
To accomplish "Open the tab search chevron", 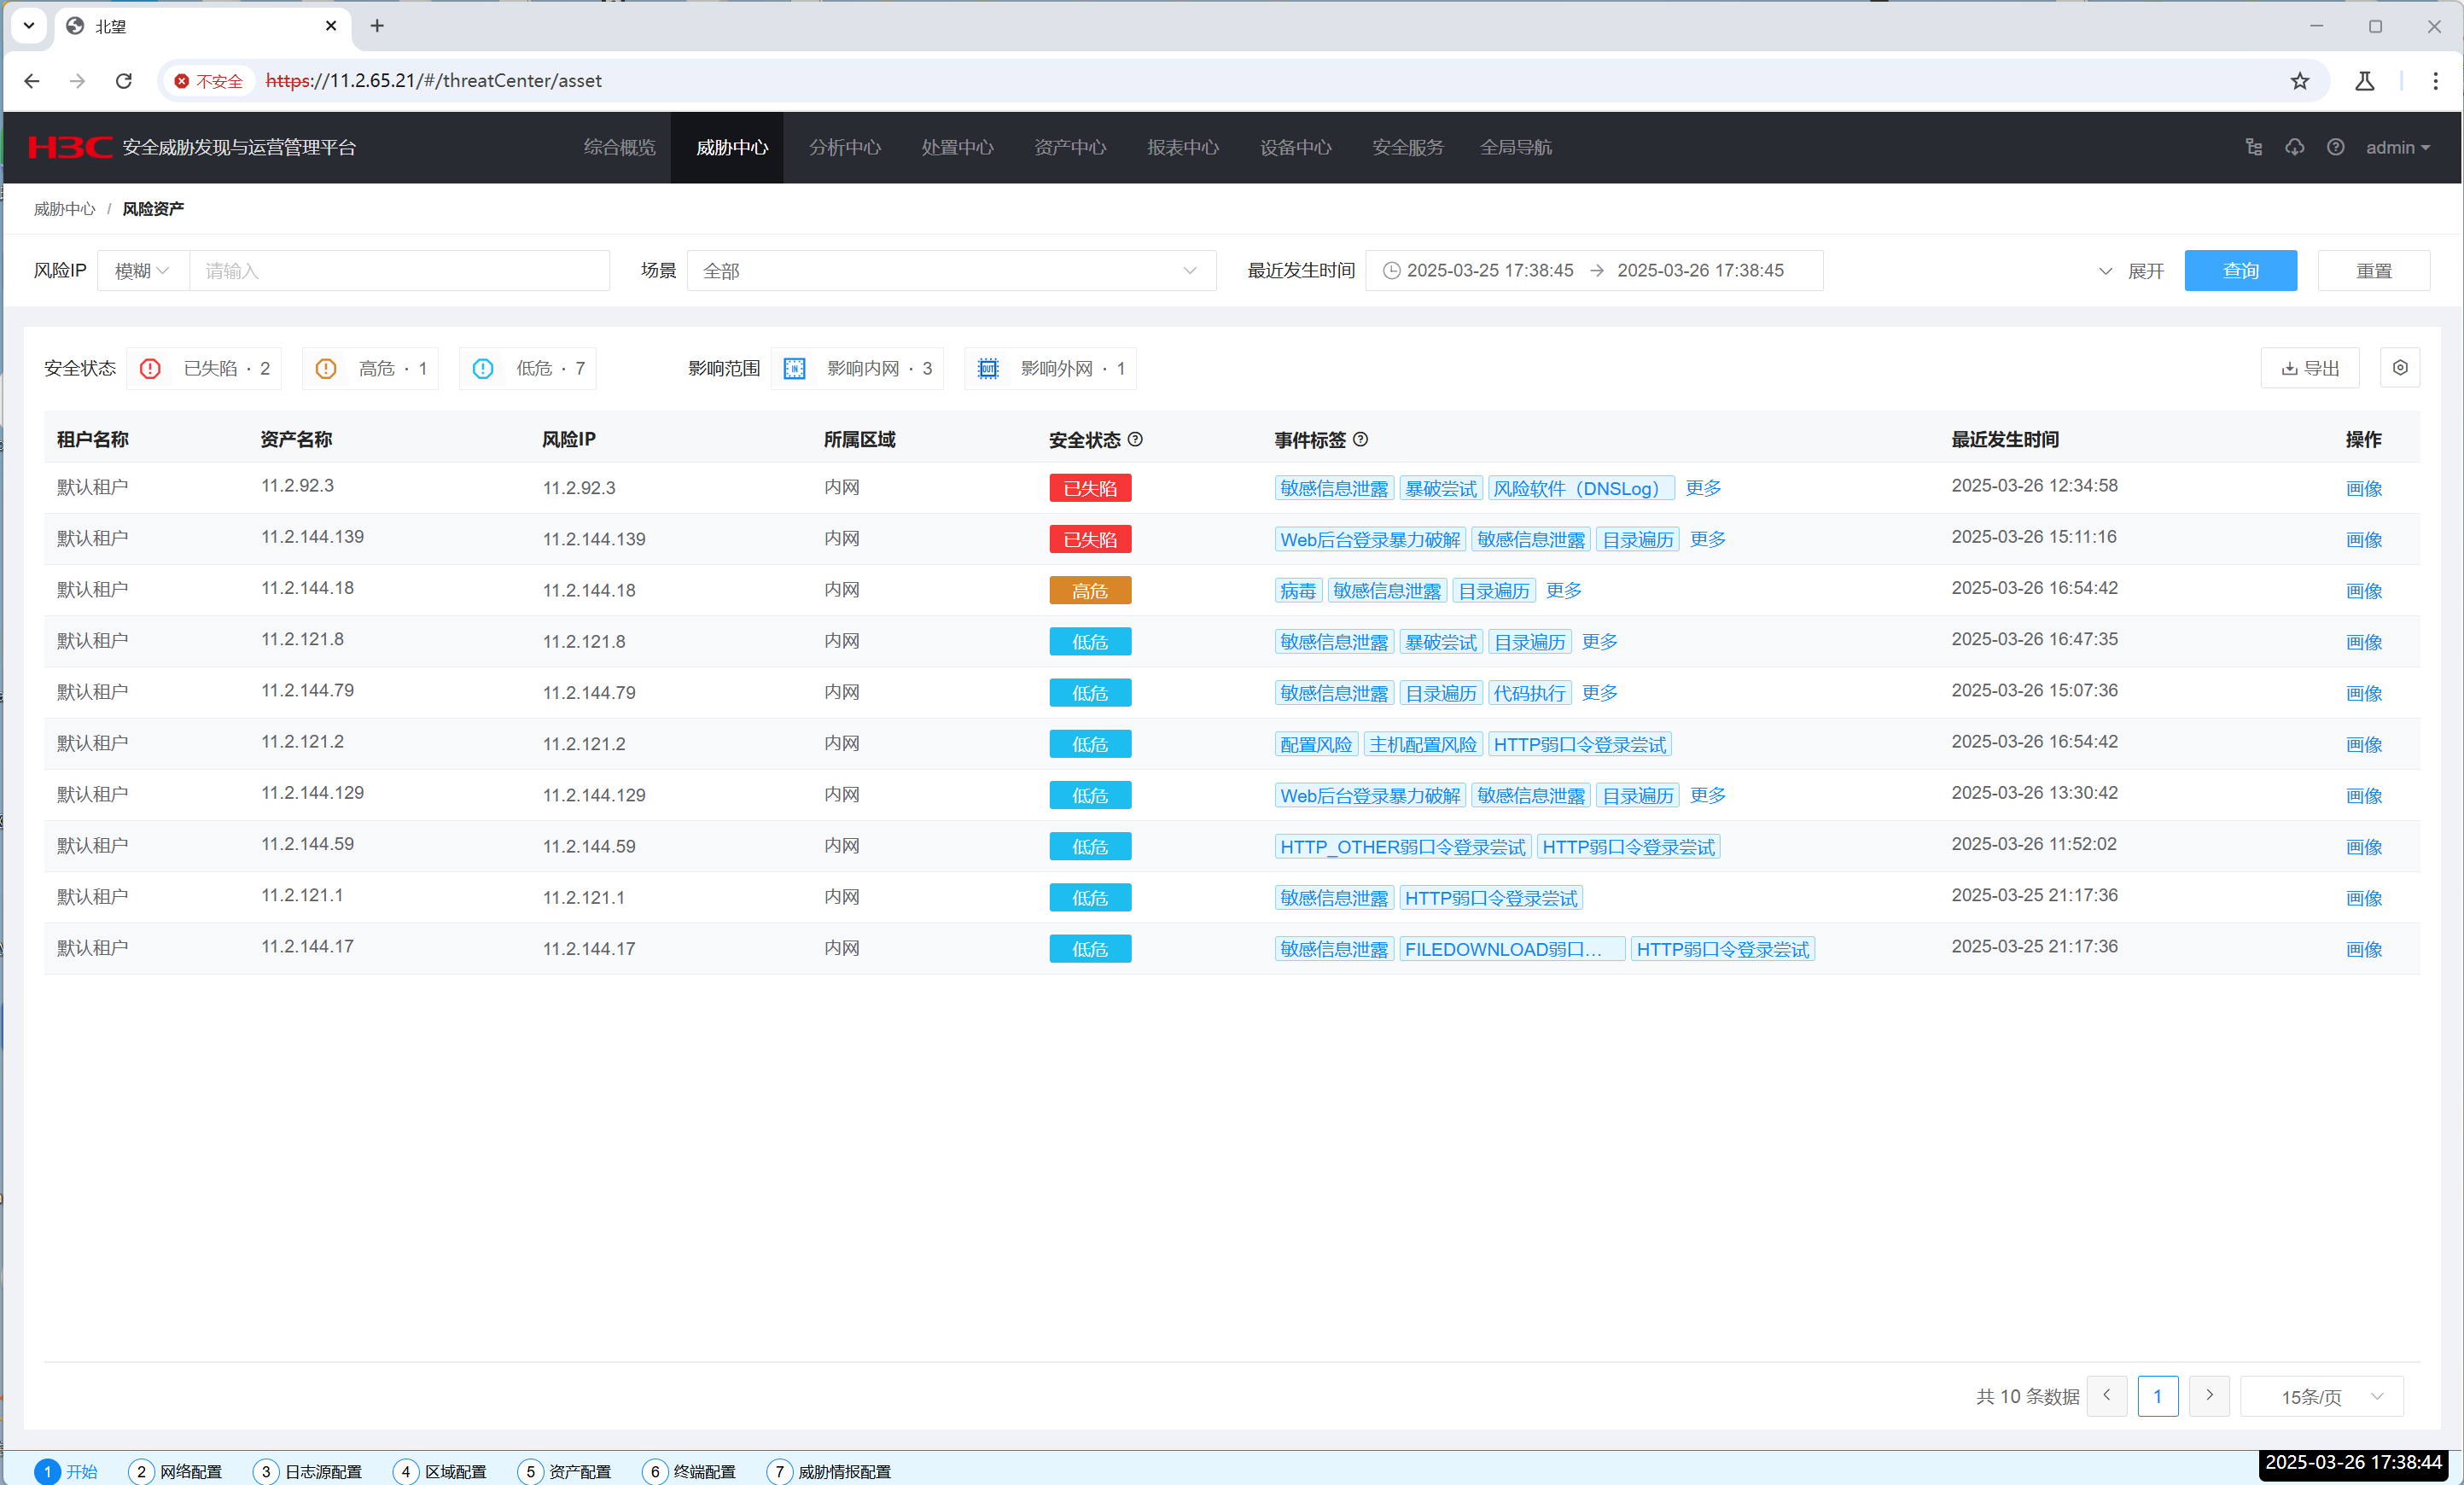I will pos(29,26).
